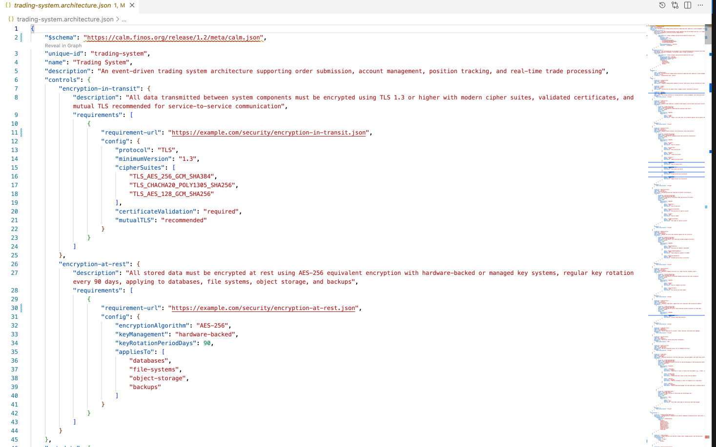Click the JSON braces icon in the tab
716x447 pixels.
coord(8,5)
